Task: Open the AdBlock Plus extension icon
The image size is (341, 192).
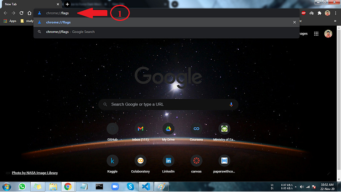Action: click(x=303, y=13)
